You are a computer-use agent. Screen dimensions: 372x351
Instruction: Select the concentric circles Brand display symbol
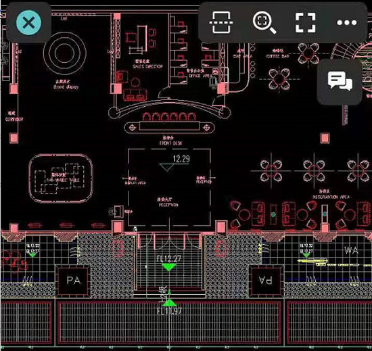[x=64, y=53]
